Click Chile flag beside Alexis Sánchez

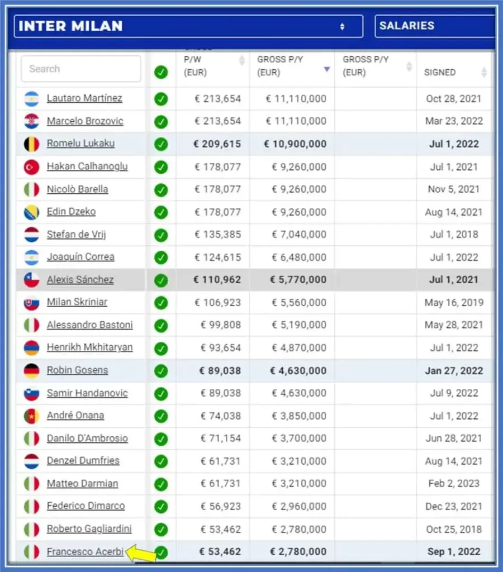[x=31, y=280]
